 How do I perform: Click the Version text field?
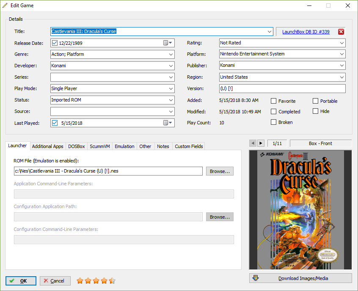tap(282, 88)
